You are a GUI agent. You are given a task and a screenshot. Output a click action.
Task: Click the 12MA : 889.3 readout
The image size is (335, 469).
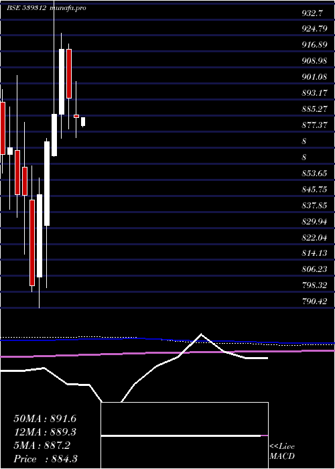pos(45,432)
